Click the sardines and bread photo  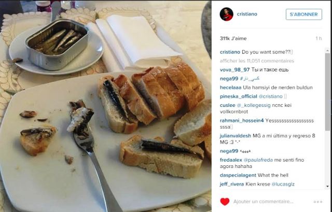pyautogui.click(x=106, y=106)
